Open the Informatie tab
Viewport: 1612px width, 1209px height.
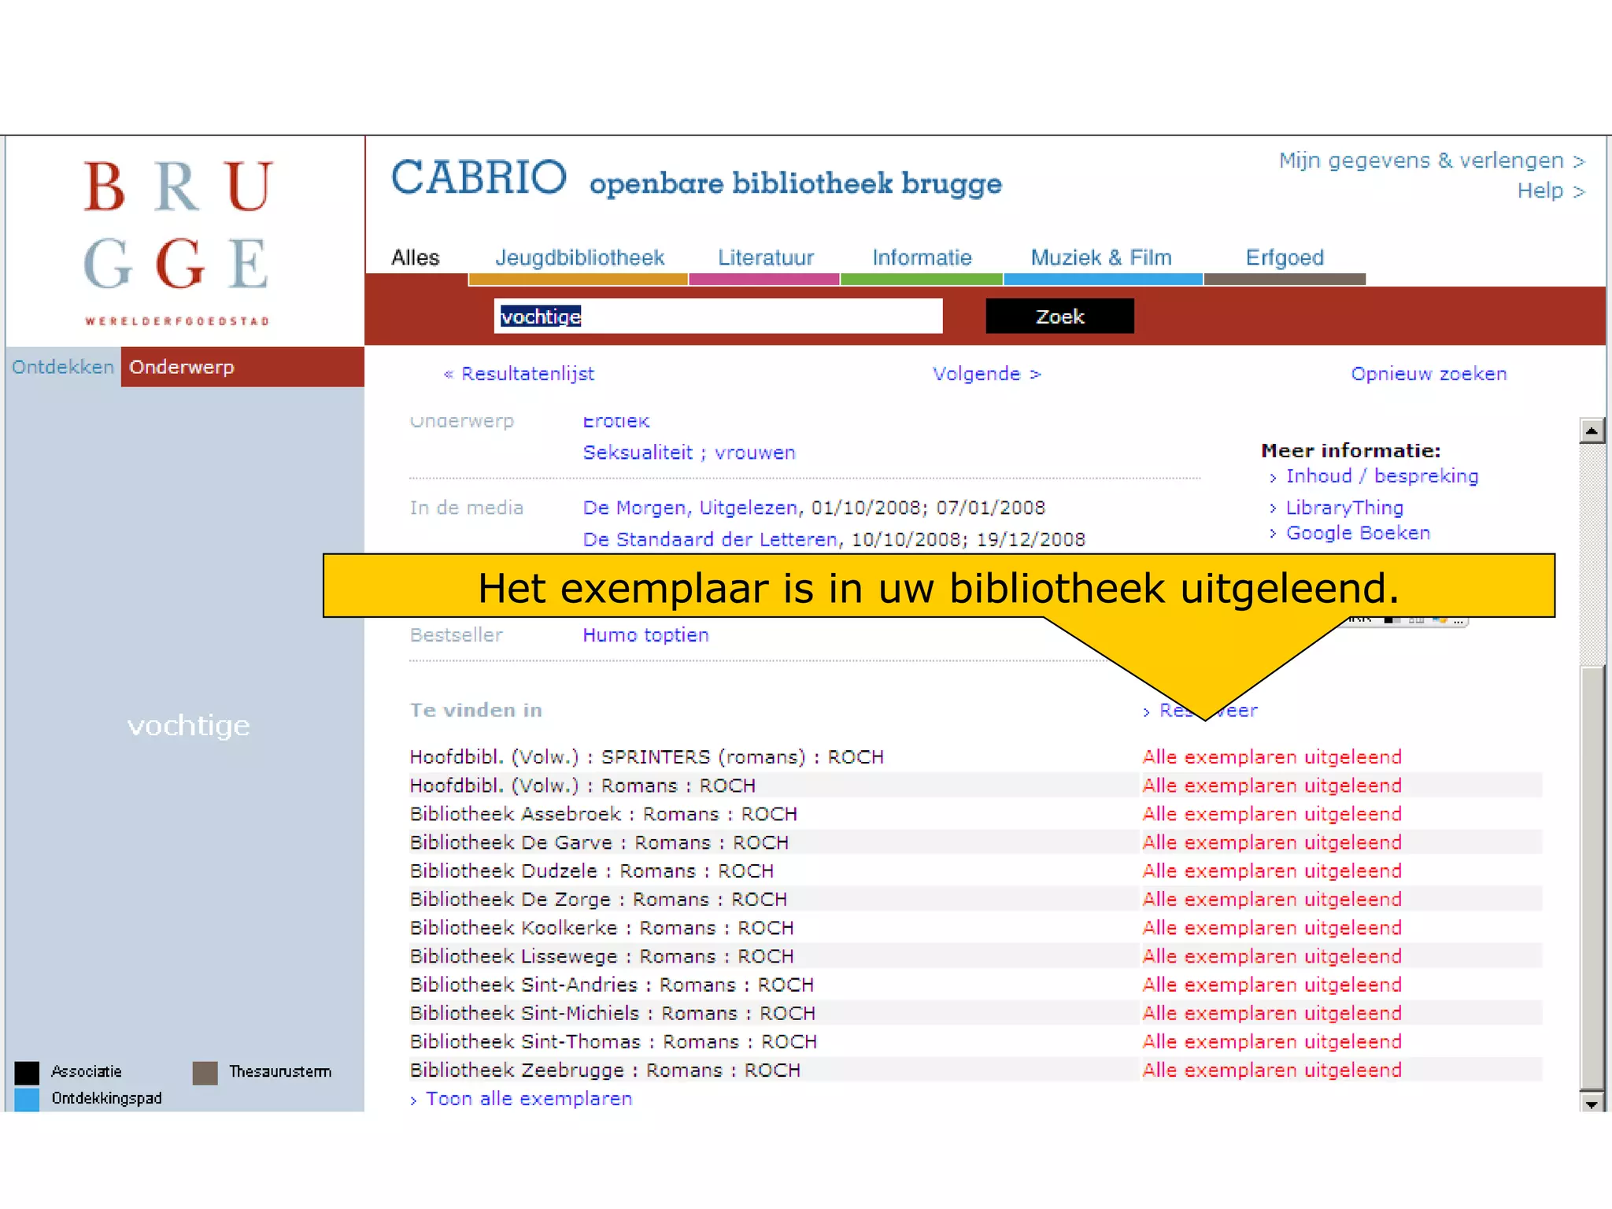click(922, 257)
